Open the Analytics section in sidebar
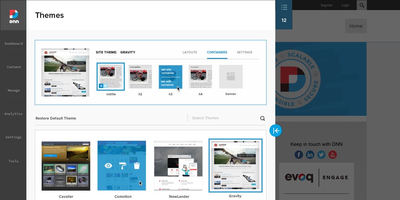The width and height of the screenshot is (400, 200). (13, 114)
